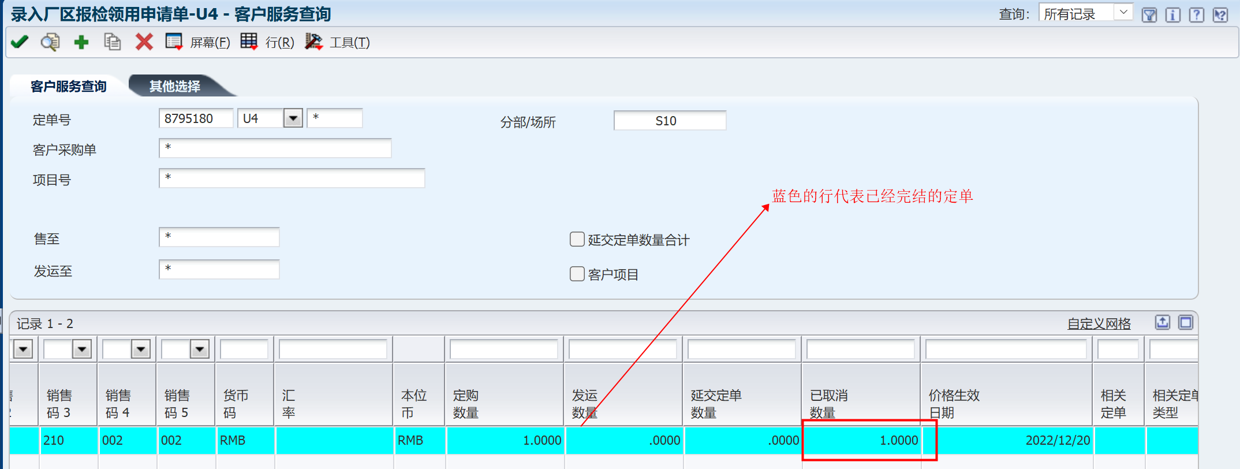Click the 自定义网格 link
This screenshot has width=1240, height=469.
[1099, 323]
